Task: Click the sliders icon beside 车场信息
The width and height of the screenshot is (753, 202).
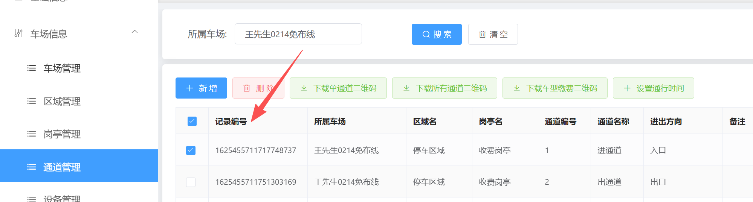Action: (18, 33)
